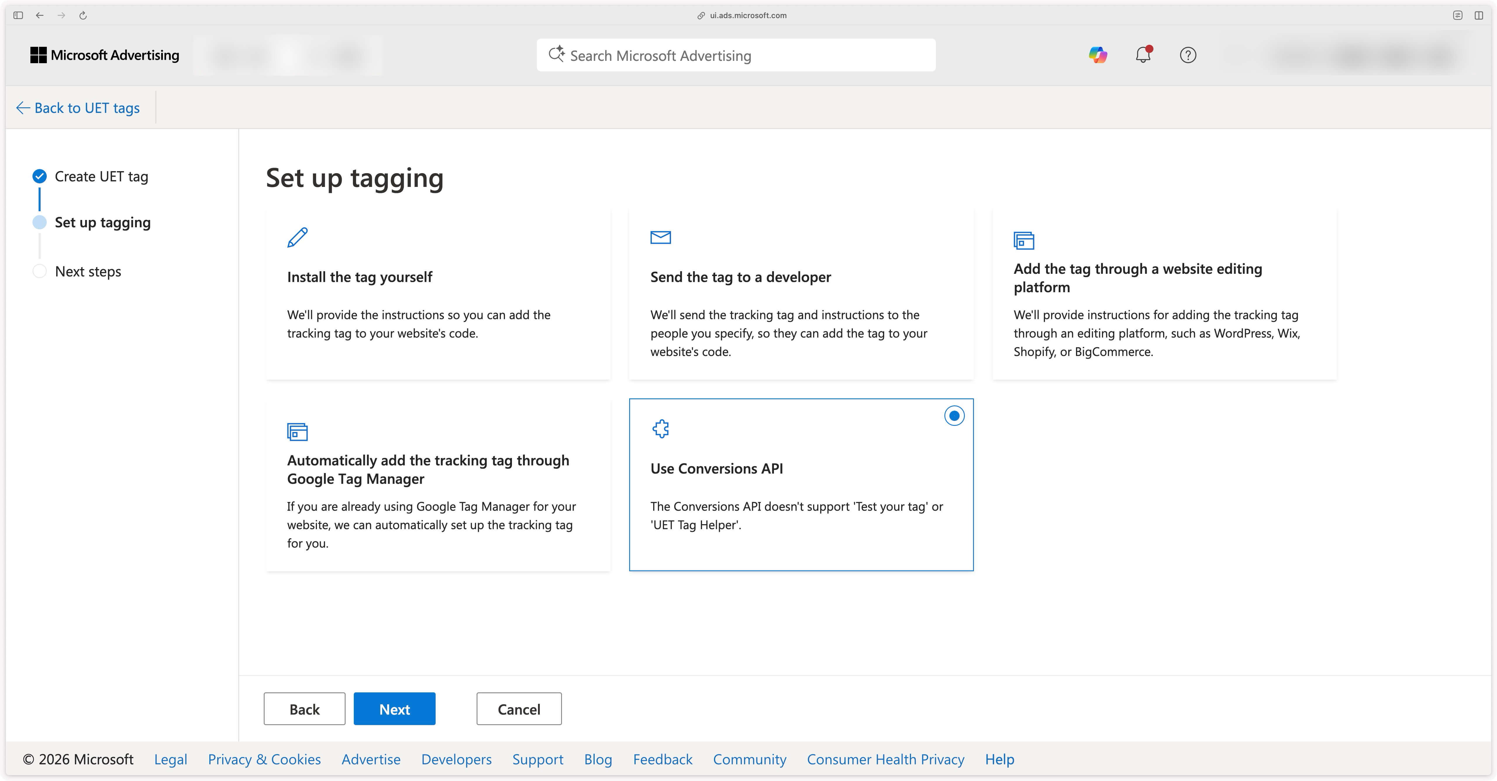Choose Send the tag to a developer
1497x781 pixels.
[x=740, y=277]
